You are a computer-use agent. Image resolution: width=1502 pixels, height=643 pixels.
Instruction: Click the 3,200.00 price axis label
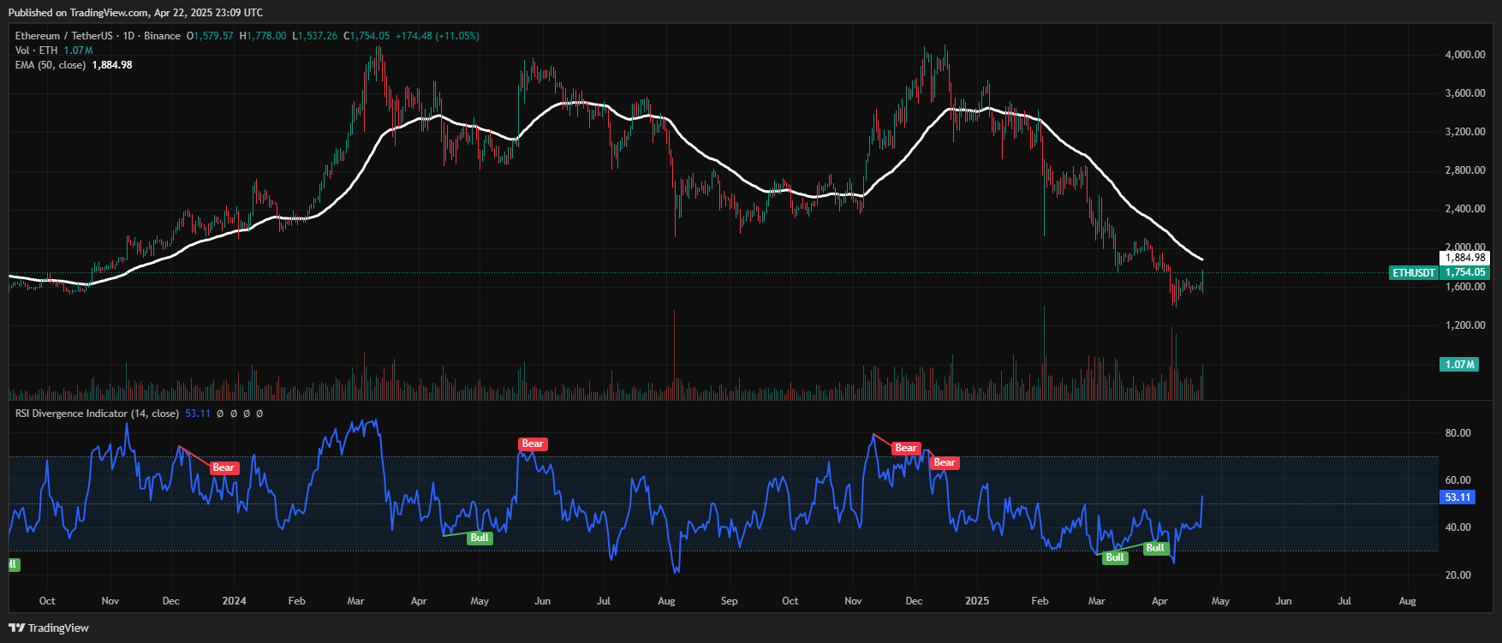coord(1465,132)
